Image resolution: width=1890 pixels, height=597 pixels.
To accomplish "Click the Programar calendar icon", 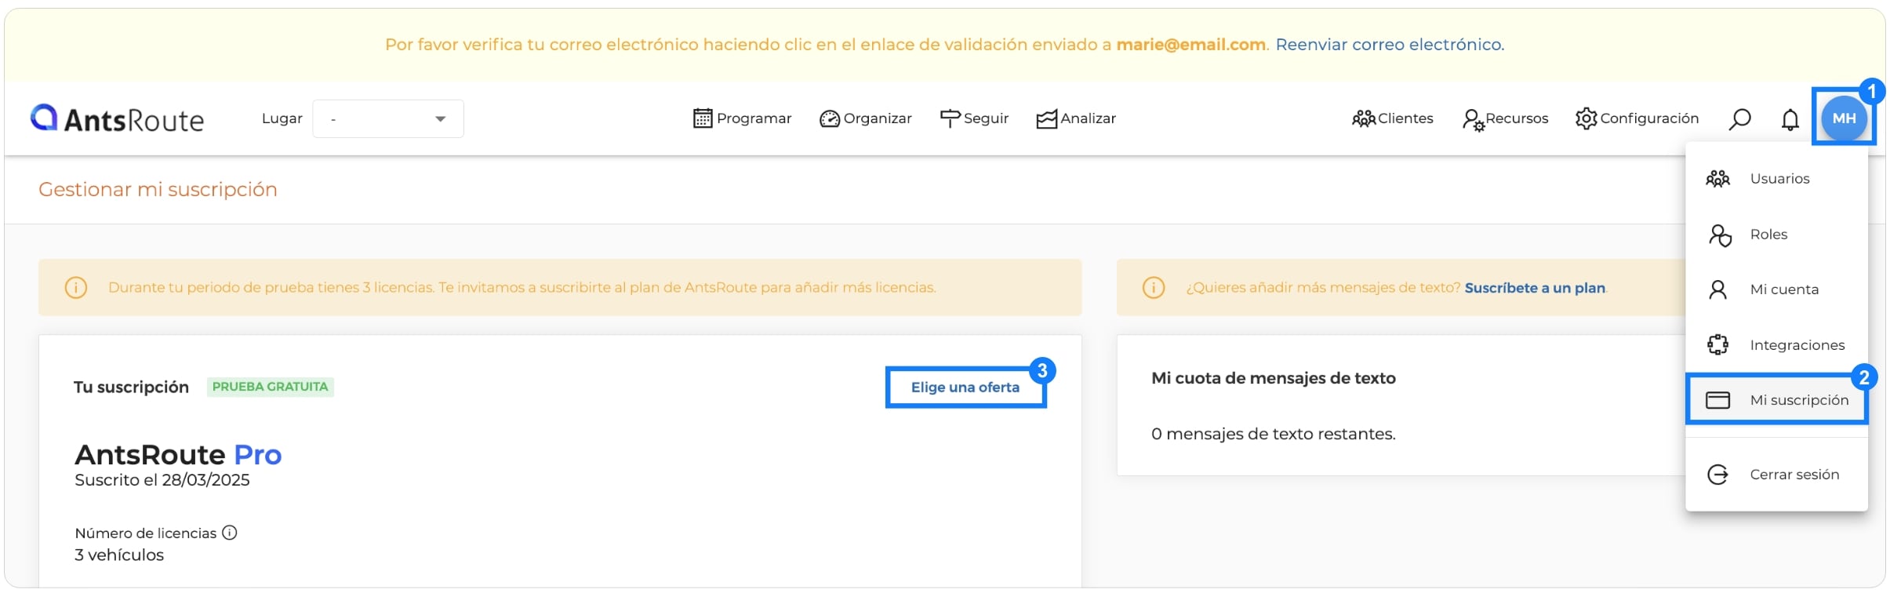I will click(x=703, y=118).
